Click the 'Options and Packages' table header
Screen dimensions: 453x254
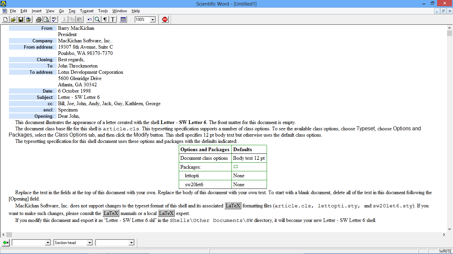pyautogui.click(x=205, y=149)
